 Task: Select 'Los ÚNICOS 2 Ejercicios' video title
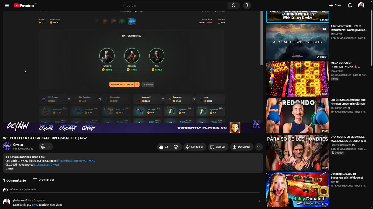tap(348, 102)
